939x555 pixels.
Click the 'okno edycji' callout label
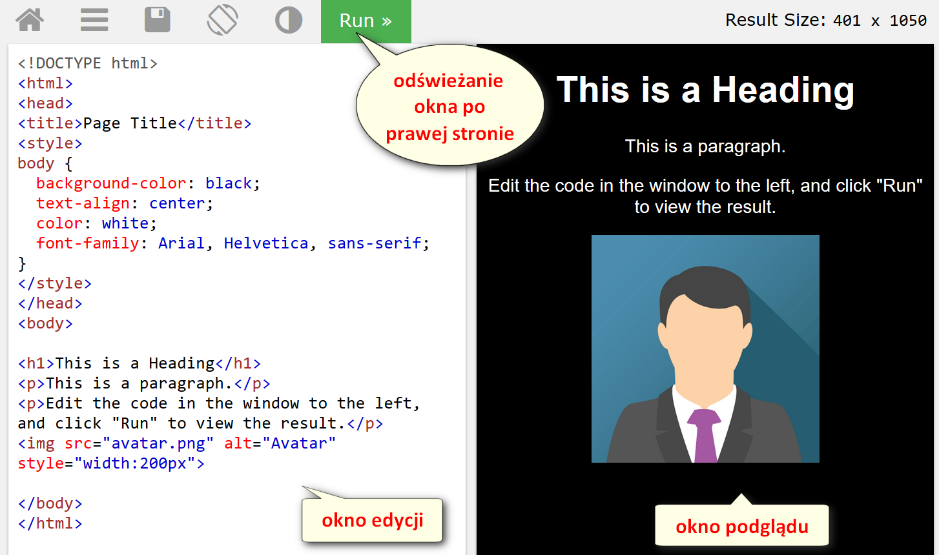point(372,520)
